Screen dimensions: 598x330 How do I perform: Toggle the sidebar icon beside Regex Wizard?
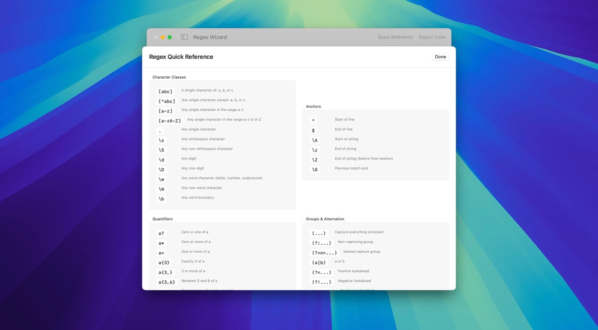click(x=184, y=37)
